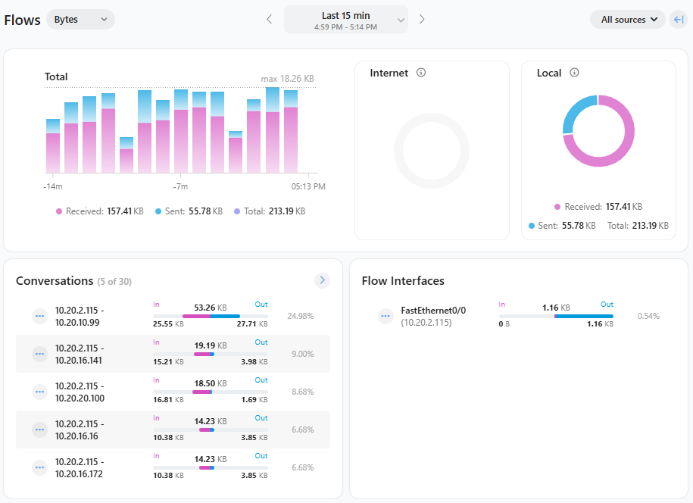Click the FastEthernet0/0 1.16 KB traffic bar
Viewport: 693px width, 503px height.
pos(556,316)
